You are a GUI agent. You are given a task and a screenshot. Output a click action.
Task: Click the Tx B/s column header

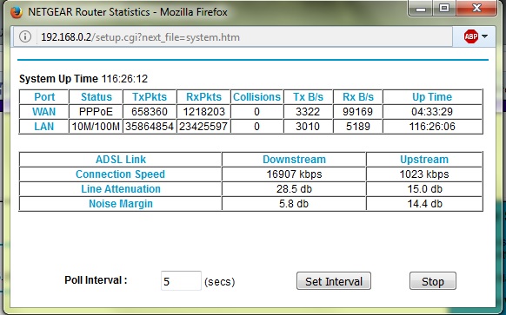click(308, 97)
